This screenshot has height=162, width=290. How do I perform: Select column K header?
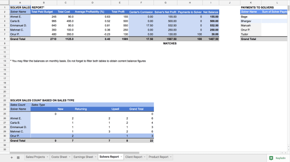(x=251, y=3)
